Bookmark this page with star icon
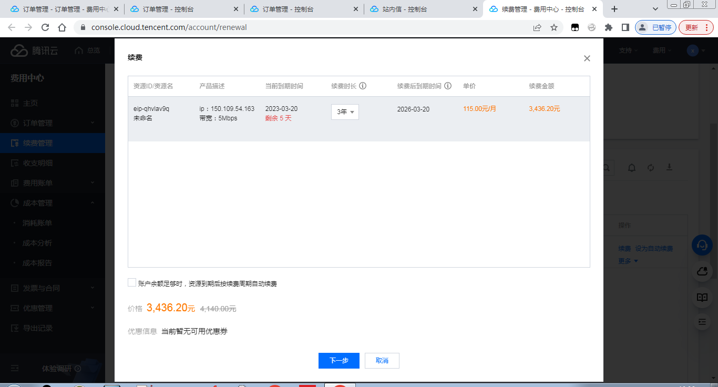Screen dimensions: 718x387 click(x=554, y=27)
